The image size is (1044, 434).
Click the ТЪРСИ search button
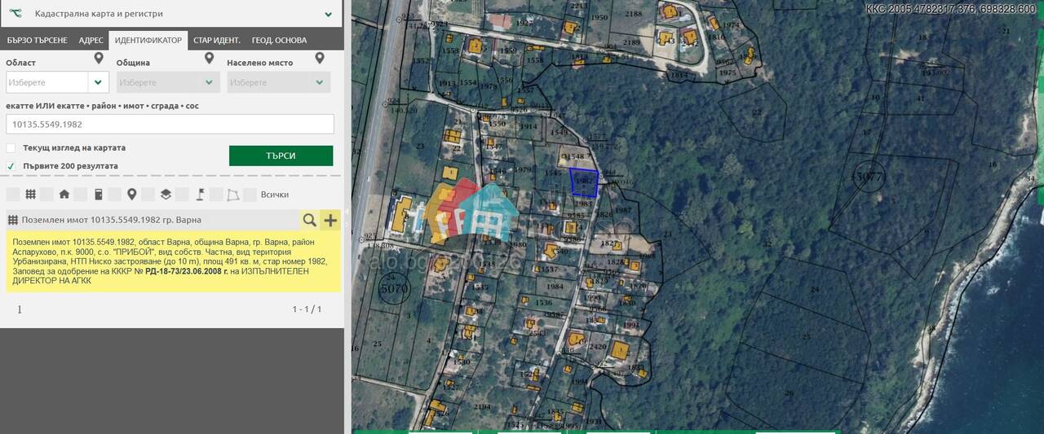281,156
